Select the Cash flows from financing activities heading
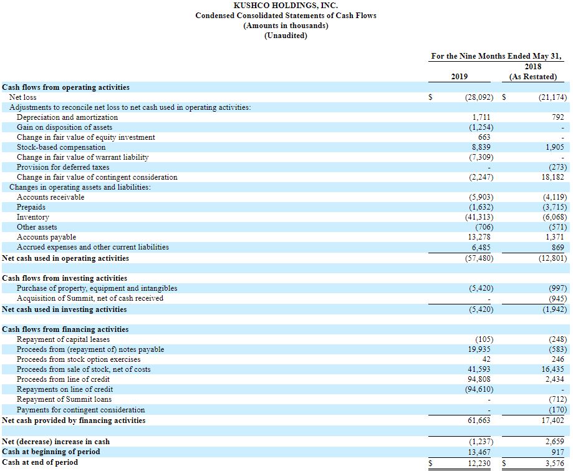Image resolution: width=573 pixels, height=471 pixels. click(65, 329)
